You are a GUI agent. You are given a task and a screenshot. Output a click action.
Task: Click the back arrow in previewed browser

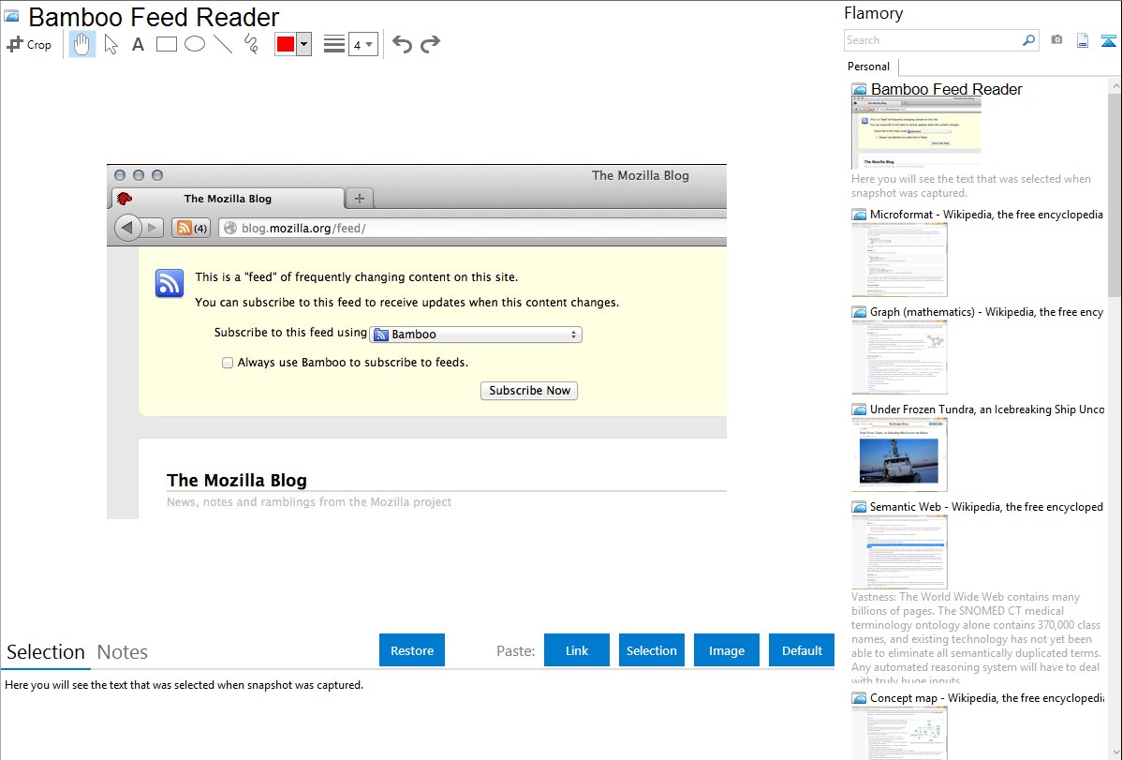(127, 228)
